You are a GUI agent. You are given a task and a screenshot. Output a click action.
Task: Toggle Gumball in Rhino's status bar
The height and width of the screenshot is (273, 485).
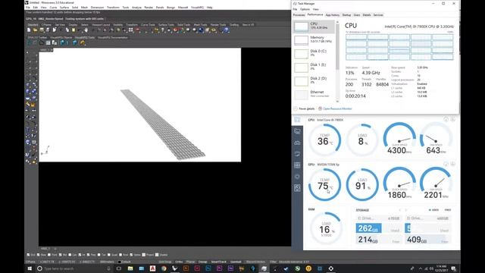[236, 262]
